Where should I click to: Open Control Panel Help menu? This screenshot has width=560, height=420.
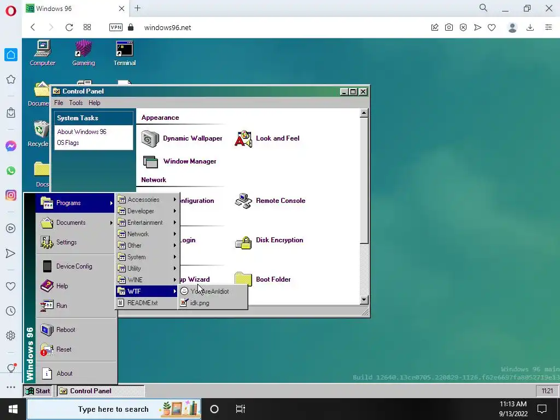(94, 103)
